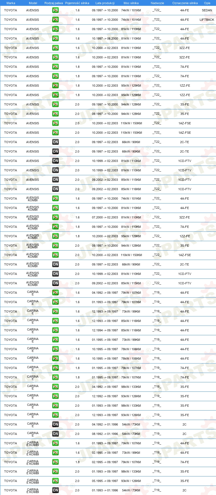
Task: Select the SEDAN description cell
Action: click(x=207, y=10)
